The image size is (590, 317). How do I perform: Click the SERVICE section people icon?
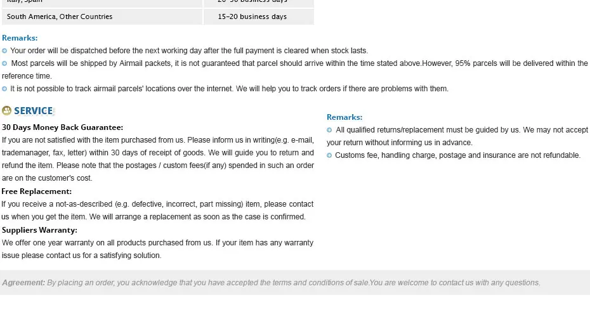pos(6,110)
